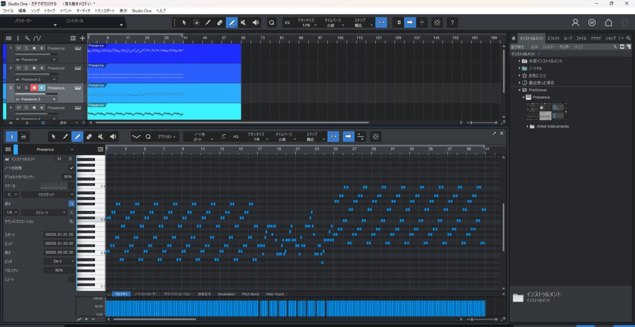Open the Transport menu

click(x=104, y=11)
